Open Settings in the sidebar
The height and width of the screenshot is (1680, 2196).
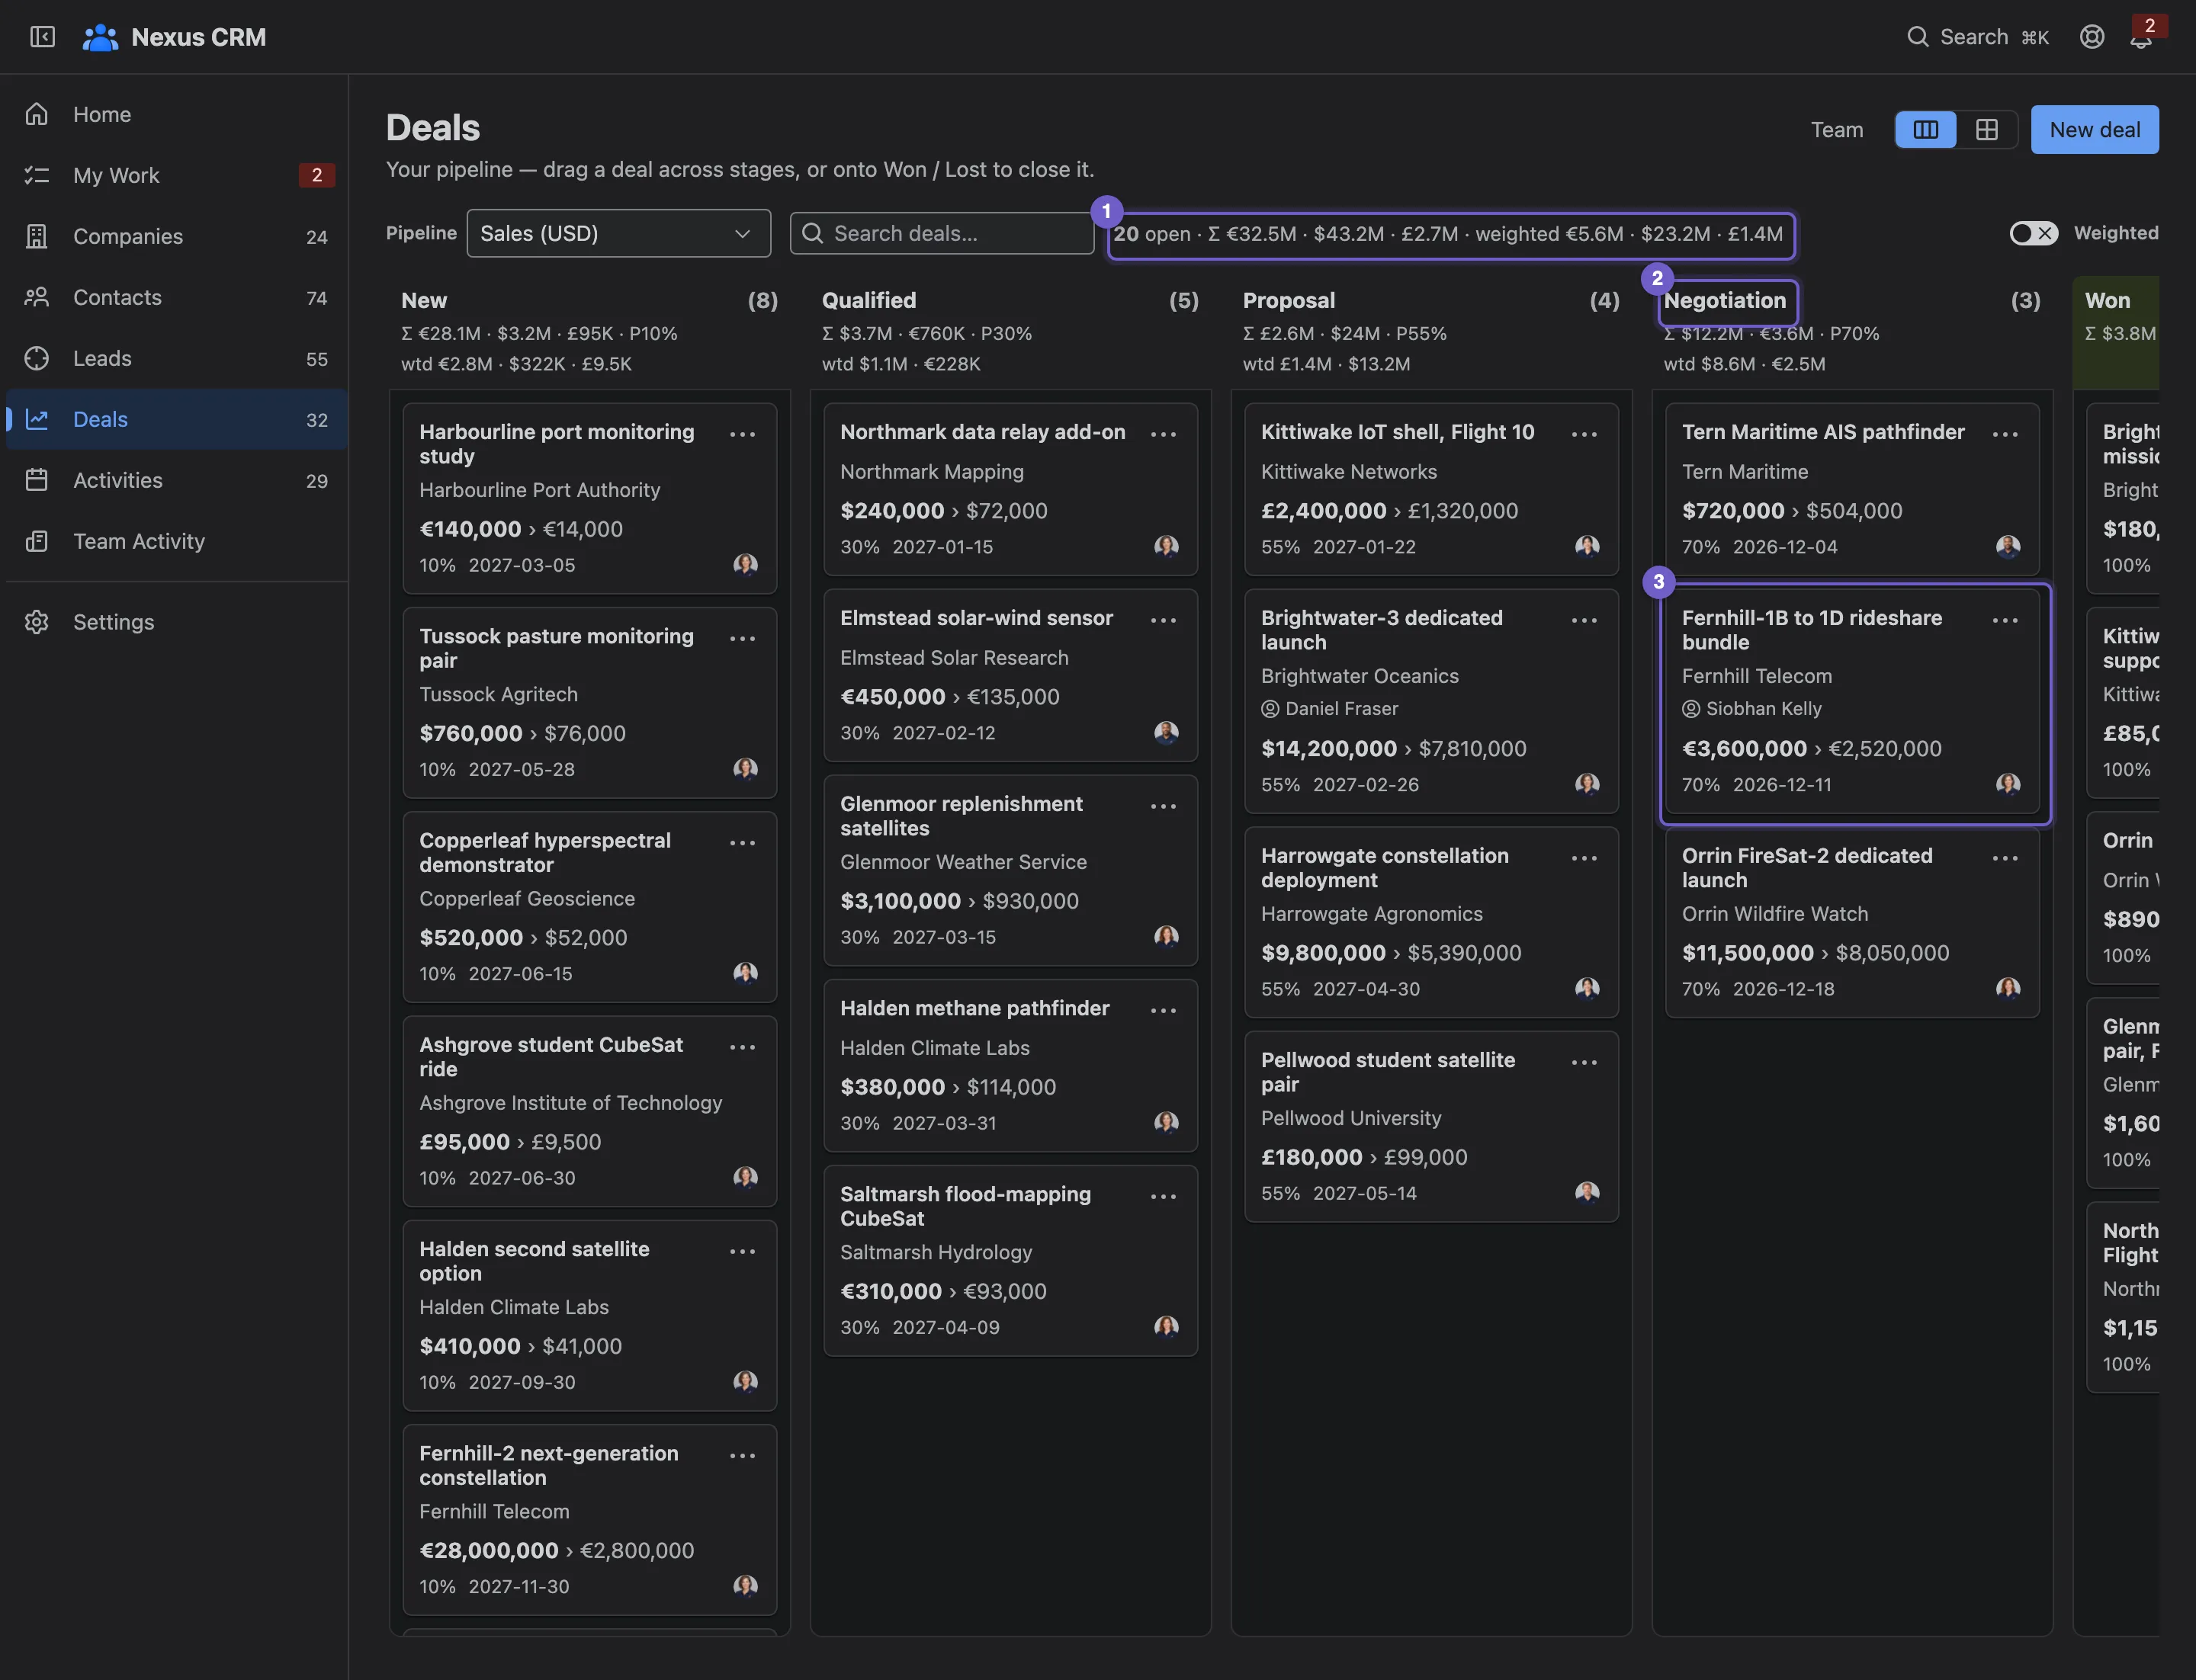click(x=177, y=622)
